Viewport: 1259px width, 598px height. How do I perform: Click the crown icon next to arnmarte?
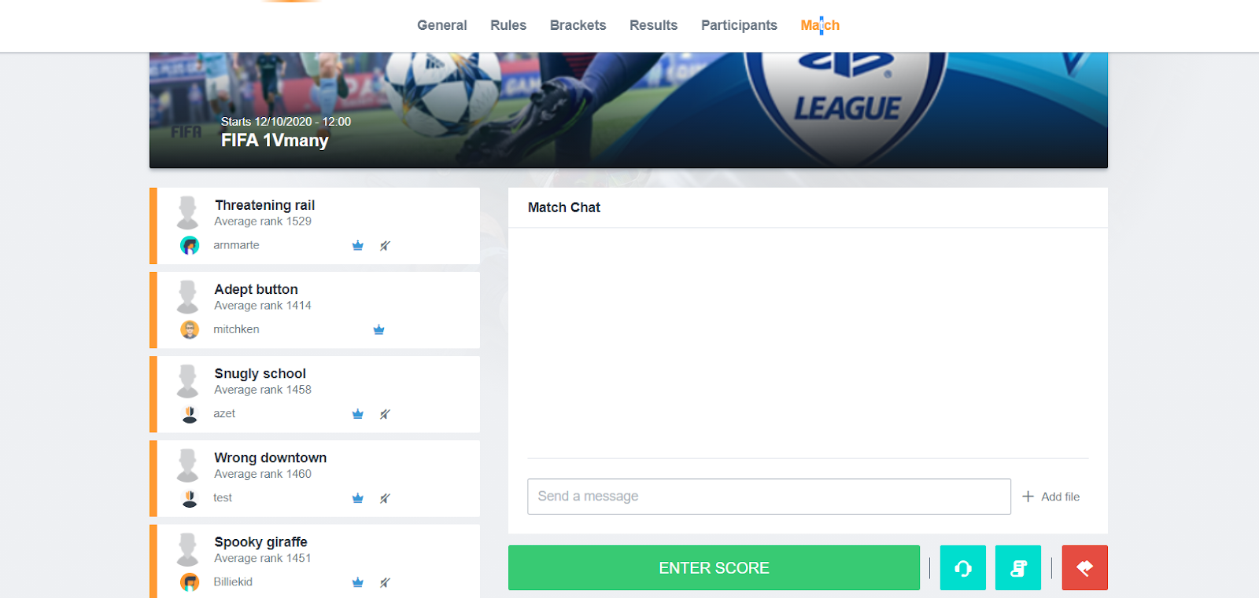358,245
